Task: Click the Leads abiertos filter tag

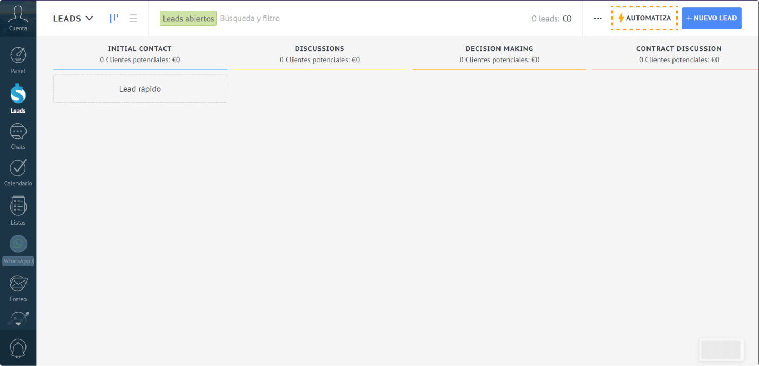Action: tap(188, 19)
